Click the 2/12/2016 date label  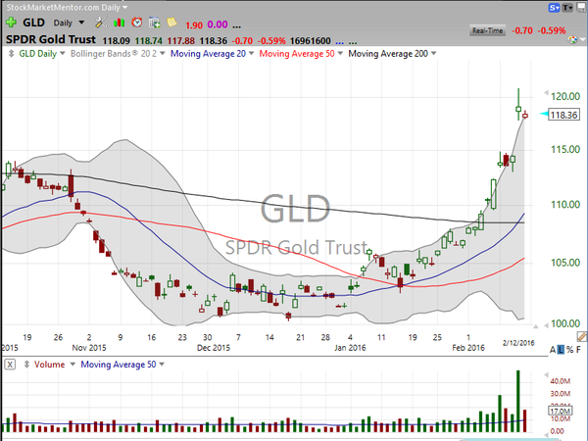[518, 342]
